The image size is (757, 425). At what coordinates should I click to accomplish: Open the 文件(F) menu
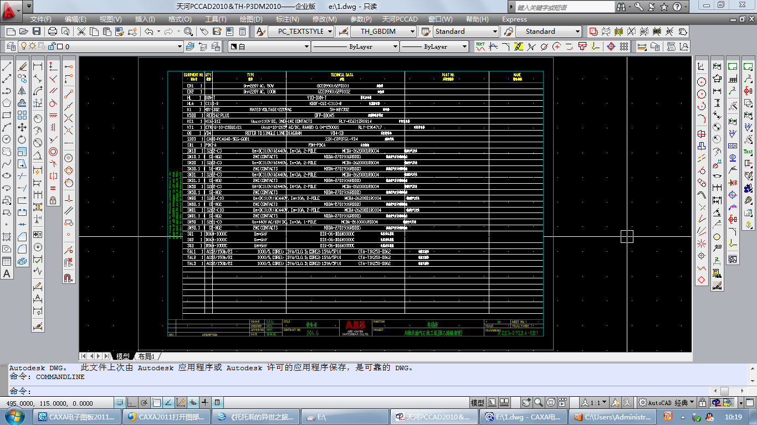(x=41, y=19)
